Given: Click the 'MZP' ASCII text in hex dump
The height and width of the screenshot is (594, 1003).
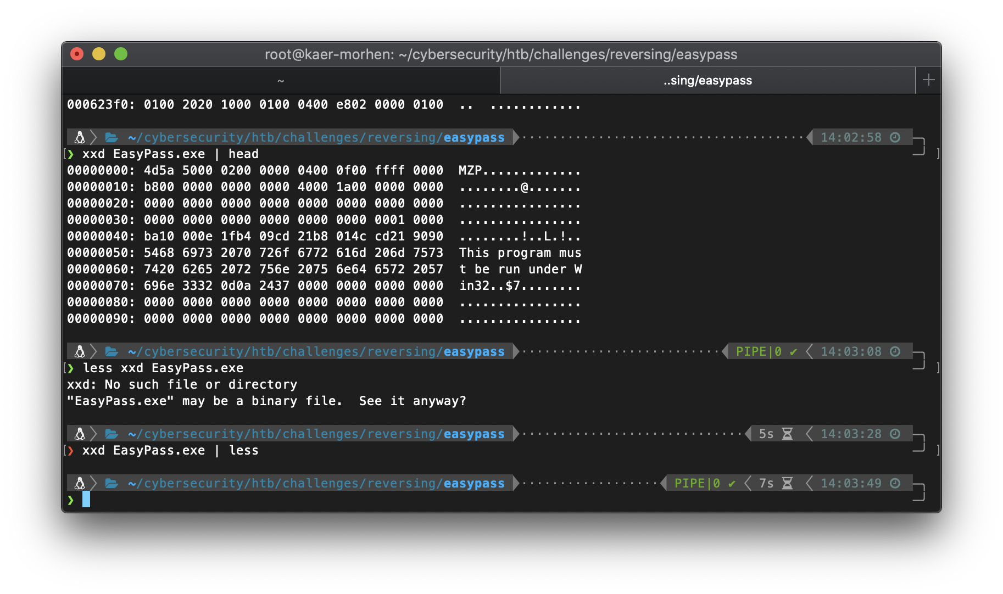Looking at the screenshot, I should point(470,170).
